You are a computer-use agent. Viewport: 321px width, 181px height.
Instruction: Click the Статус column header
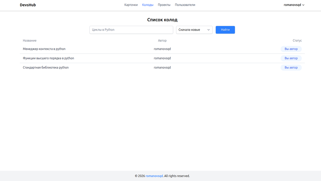297,40
